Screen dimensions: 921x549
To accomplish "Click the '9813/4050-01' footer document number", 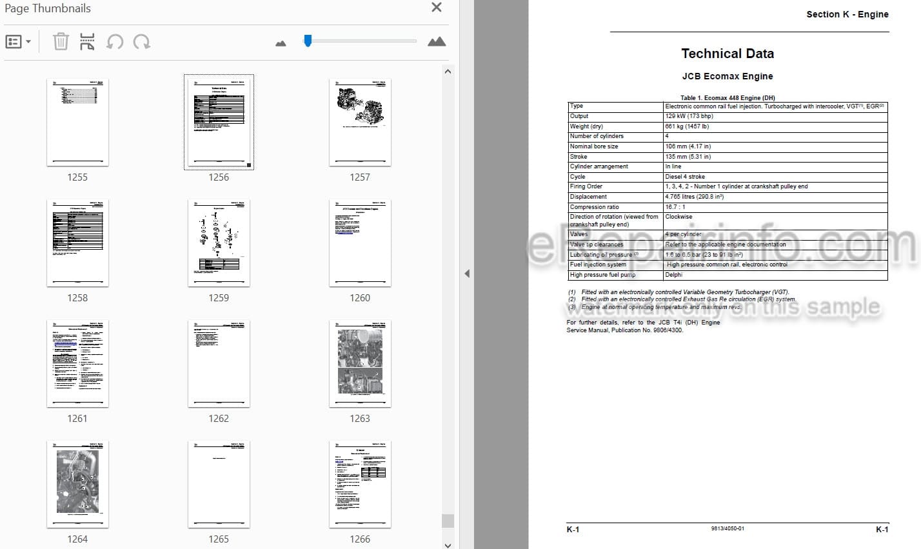I will 728,529.
